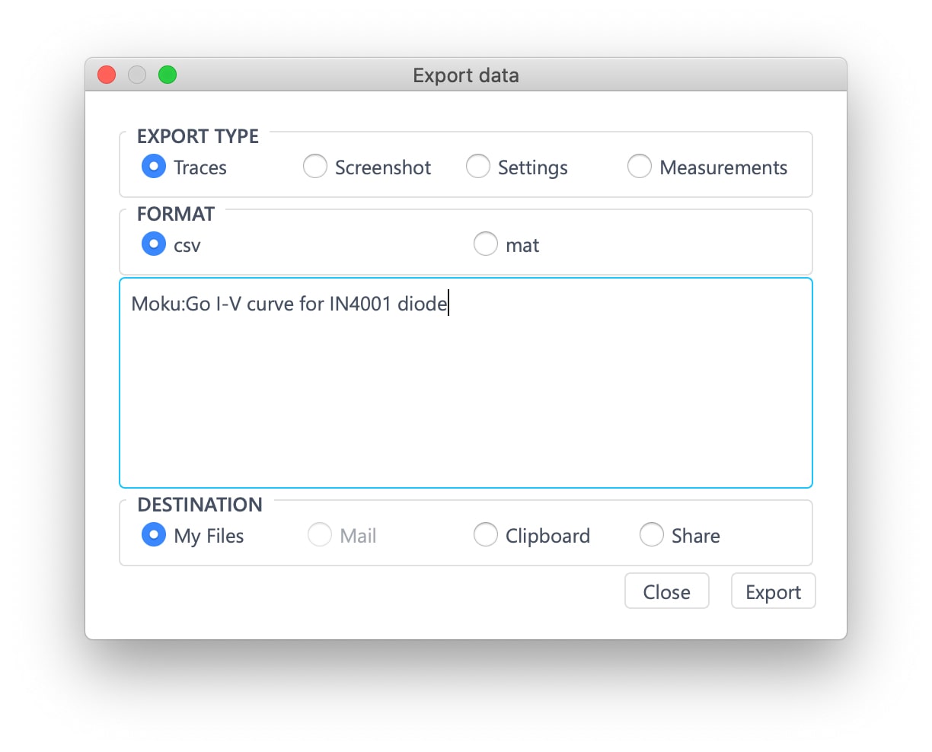The width and height of the screenshot is (932, 752).
Task: Click the EXPORT TYPE section heading
Action: point(198,136)
